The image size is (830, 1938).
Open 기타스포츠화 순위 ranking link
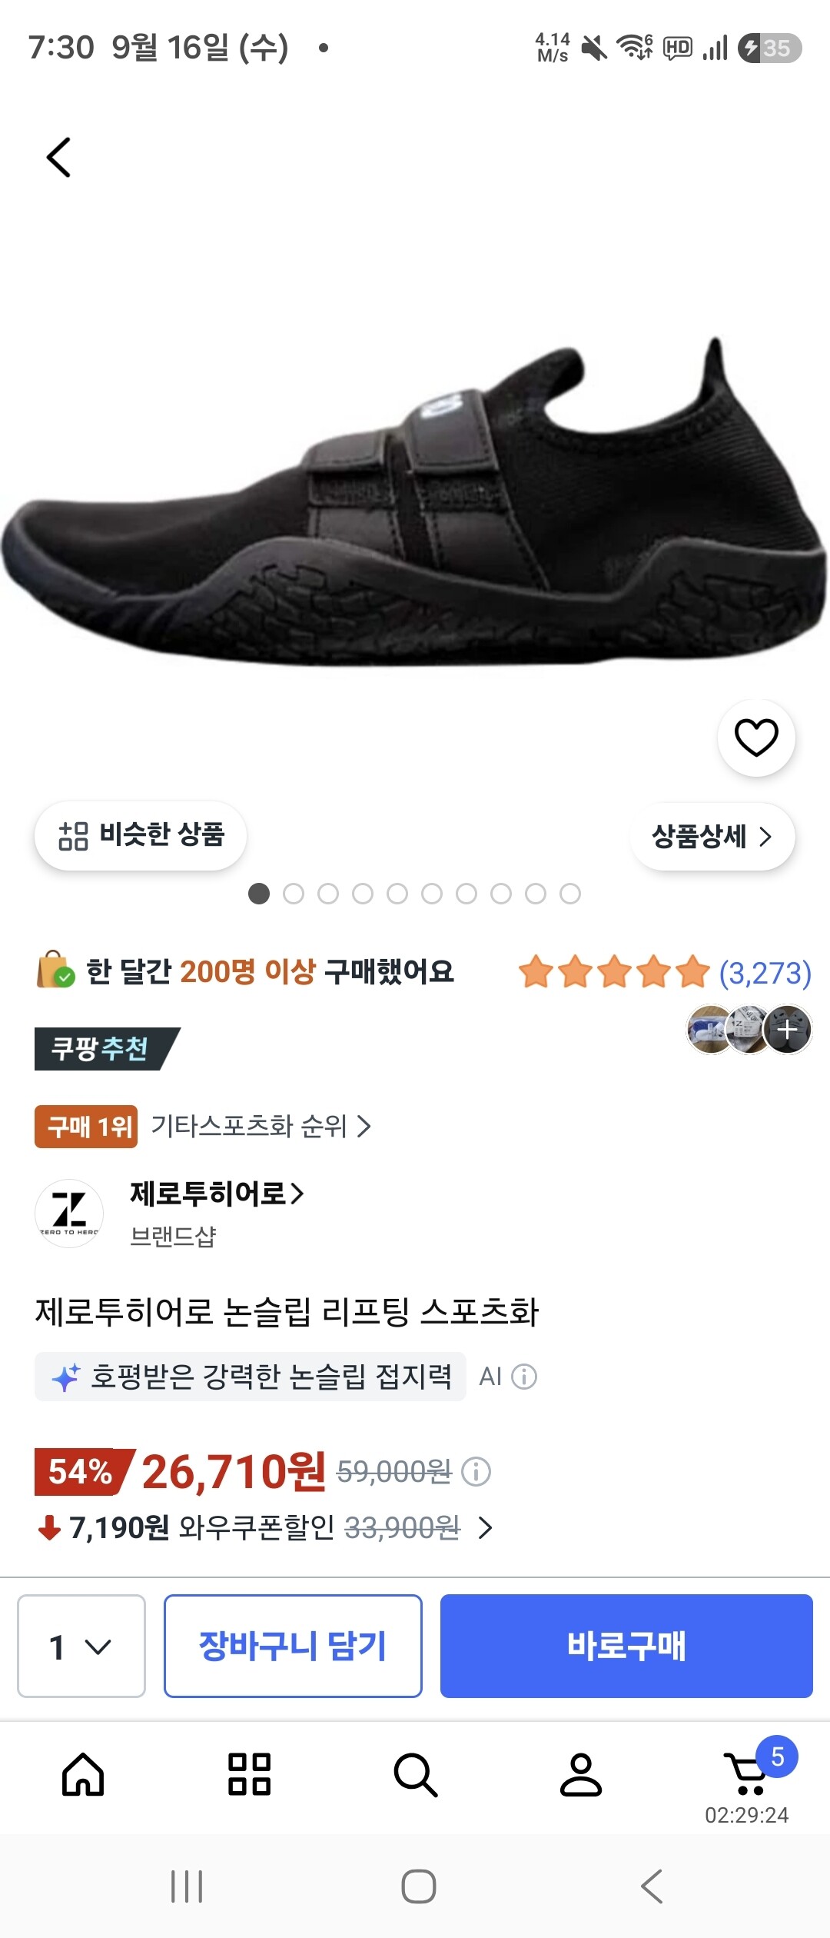tap(261, 1127)
